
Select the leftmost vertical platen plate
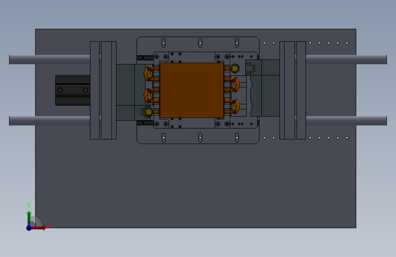coord(95,90)
